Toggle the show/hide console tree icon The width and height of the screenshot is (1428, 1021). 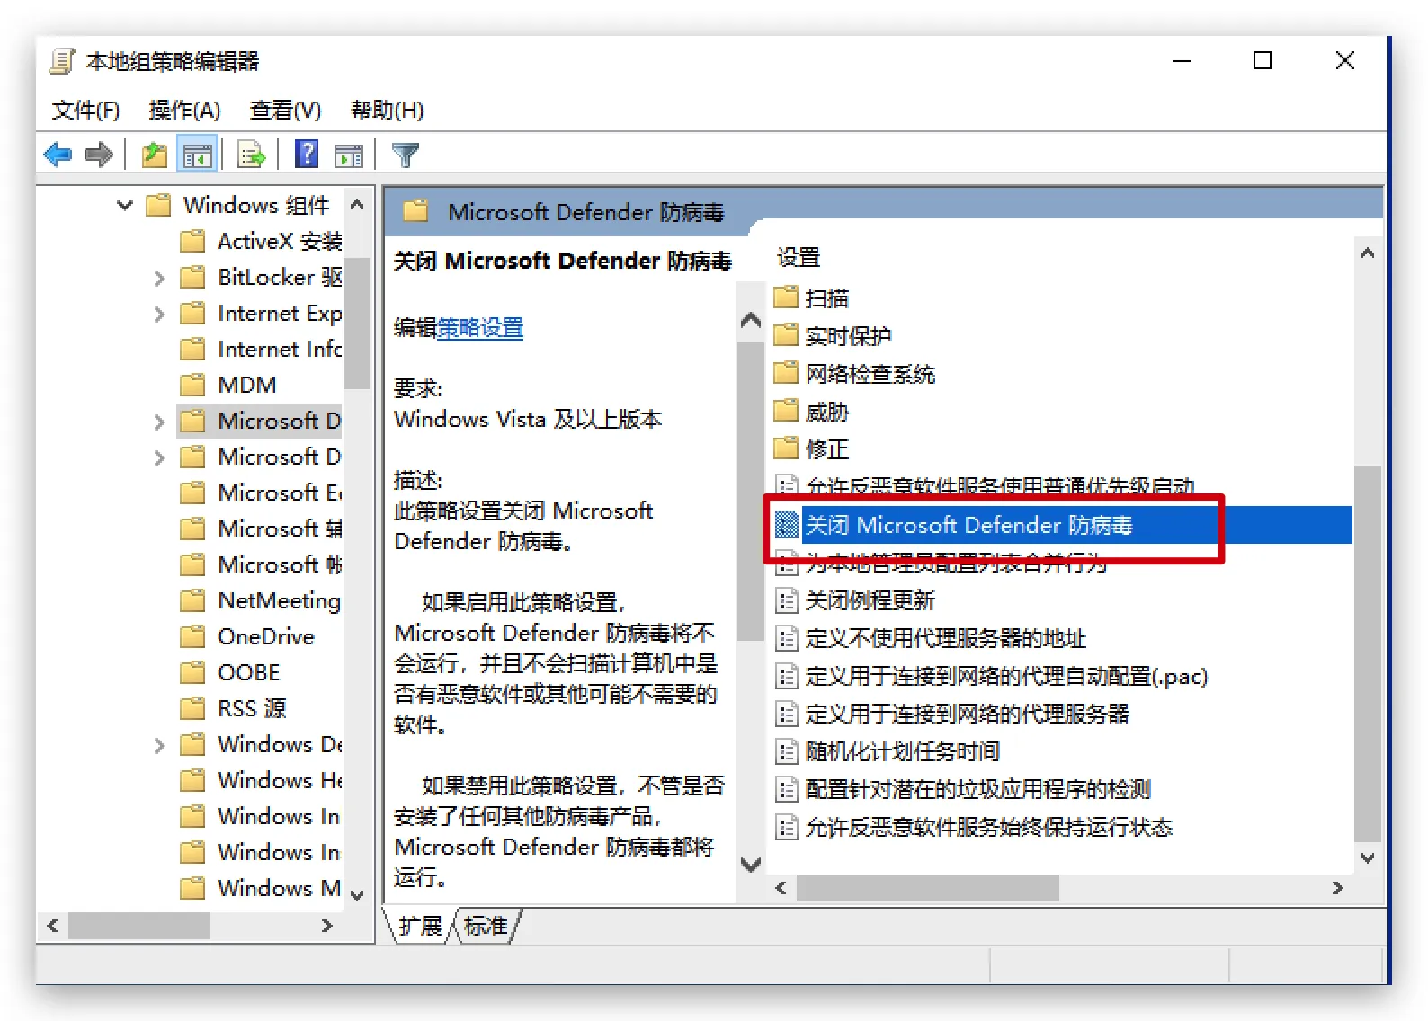click(198, 155)
